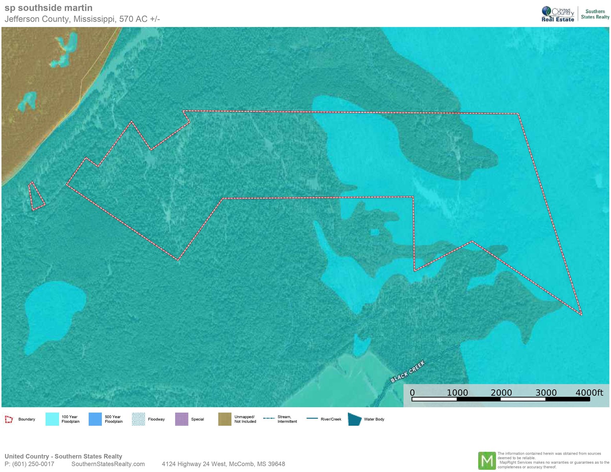The height and width of the screenshot is (472, 611).
Task: Click the small triangular boundary parcel on the map
Action: pyautogui.click(x=36, y=198)
